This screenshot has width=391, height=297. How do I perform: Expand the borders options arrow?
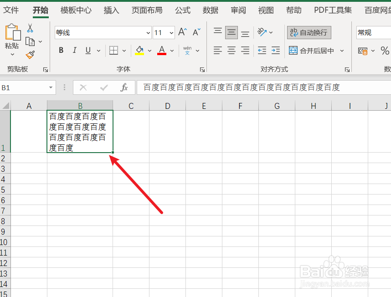coord(124,51)
